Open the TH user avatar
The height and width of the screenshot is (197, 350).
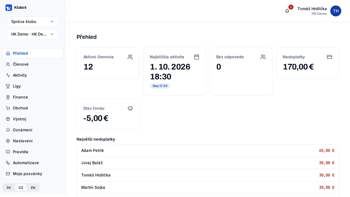(336, 11)
